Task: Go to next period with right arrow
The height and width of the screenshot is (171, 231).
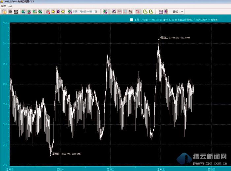Action: click(63, 12)
